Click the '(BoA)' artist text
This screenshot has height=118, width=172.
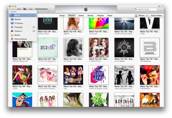(69, 61)
